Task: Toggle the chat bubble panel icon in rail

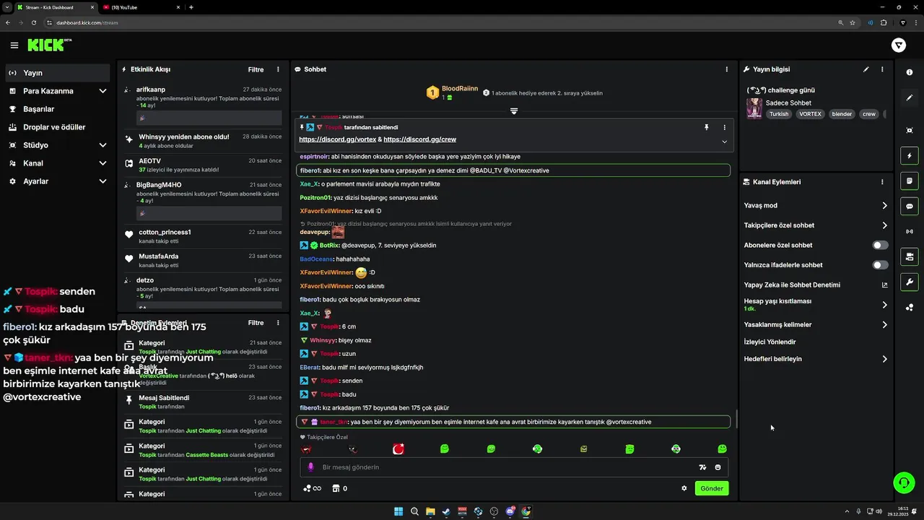Action: 910,206
